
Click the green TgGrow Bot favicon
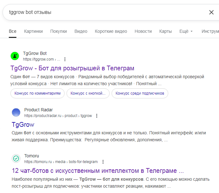click(x=15, y=56)
